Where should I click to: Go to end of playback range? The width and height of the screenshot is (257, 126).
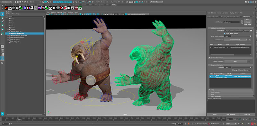point(255,119)
